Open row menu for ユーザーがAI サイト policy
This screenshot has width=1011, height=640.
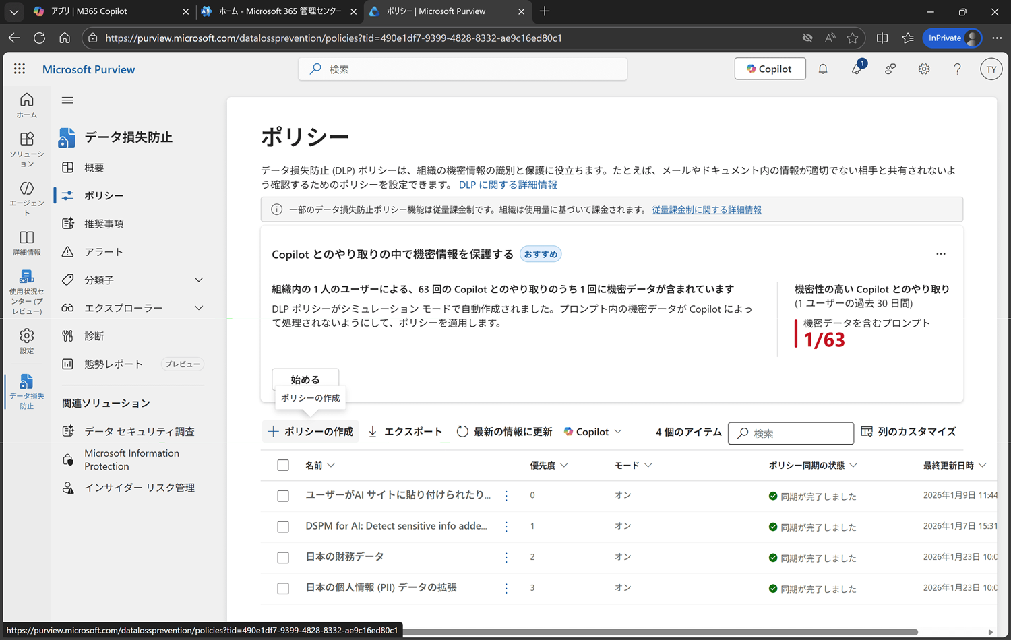click(506, 495)
